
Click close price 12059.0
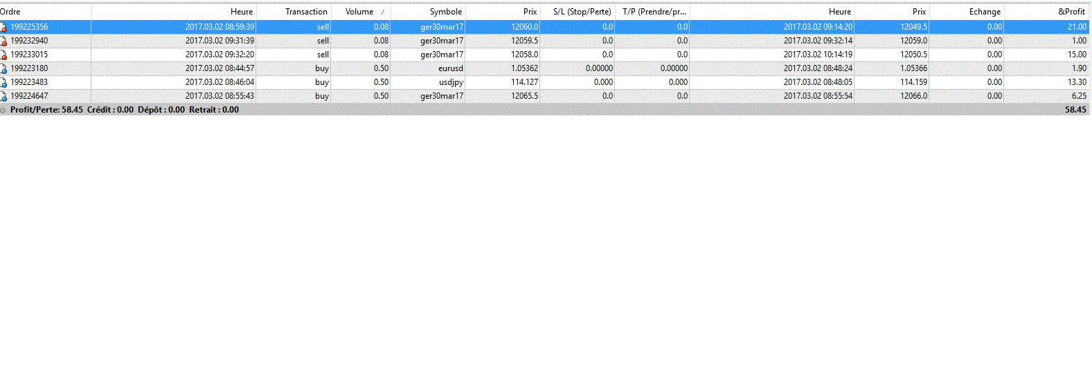(x=914, y=41)
